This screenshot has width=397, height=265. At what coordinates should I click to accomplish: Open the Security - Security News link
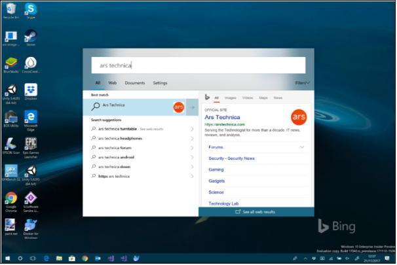[x=231, y=158]
